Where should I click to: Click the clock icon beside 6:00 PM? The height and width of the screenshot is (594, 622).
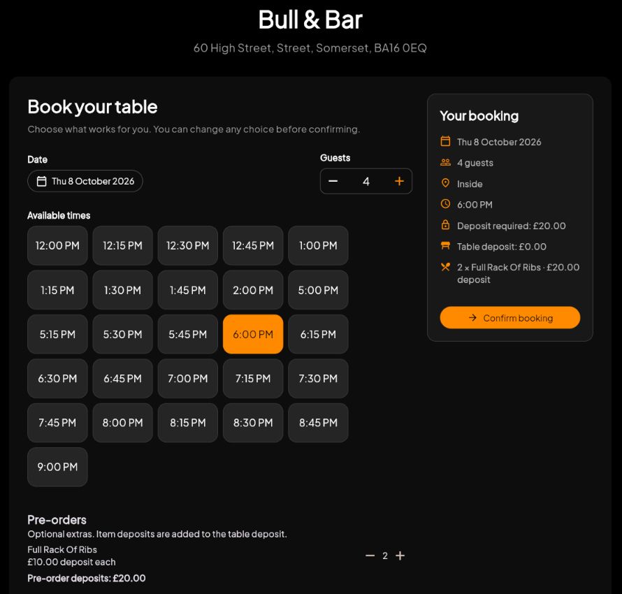click(x=445, y=204)
